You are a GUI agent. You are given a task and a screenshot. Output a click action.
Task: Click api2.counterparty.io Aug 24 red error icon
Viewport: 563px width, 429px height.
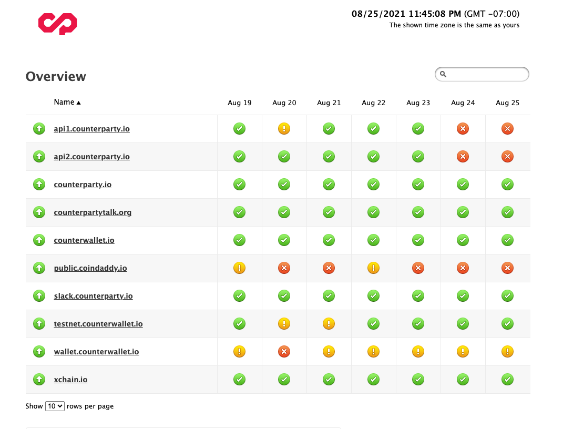click(463, 157)
